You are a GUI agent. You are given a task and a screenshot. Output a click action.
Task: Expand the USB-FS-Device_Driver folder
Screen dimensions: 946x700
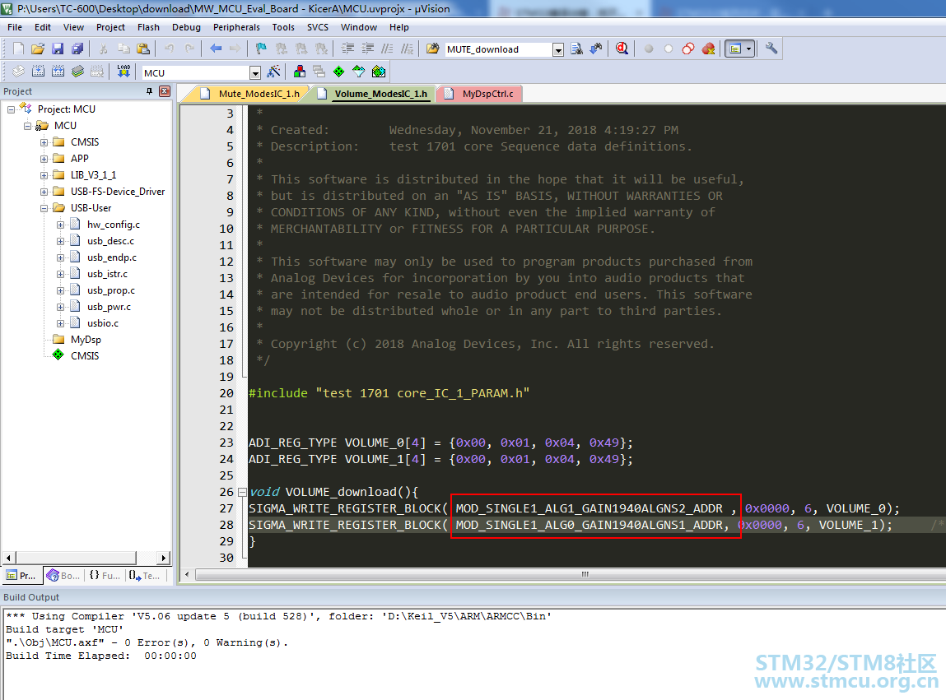[44, 192]
